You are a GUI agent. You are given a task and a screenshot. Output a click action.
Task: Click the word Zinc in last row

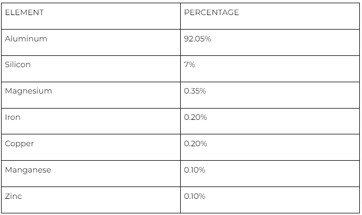[13, 196]
